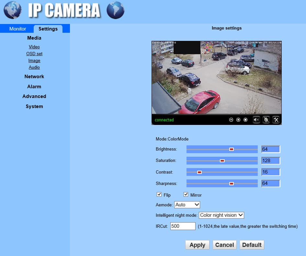Click the zoom in plus icon in the player bar
This screenshot has height=256, width=306.
pyautogui.click(x=238, y=120)
